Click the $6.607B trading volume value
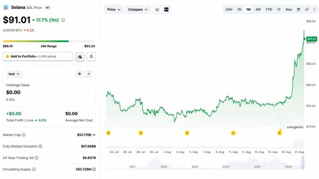Viewport: 319px width, 179px height. (x=89, y=158)
